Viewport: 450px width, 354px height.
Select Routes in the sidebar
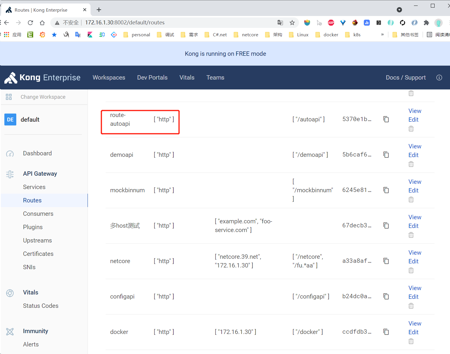(32, 200)
